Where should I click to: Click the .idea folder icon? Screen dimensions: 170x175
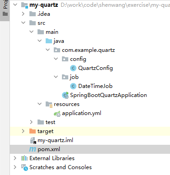33,14
